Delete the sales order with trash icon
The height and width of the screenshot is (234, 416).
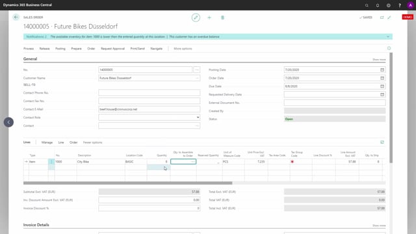(x=222, y=18)
